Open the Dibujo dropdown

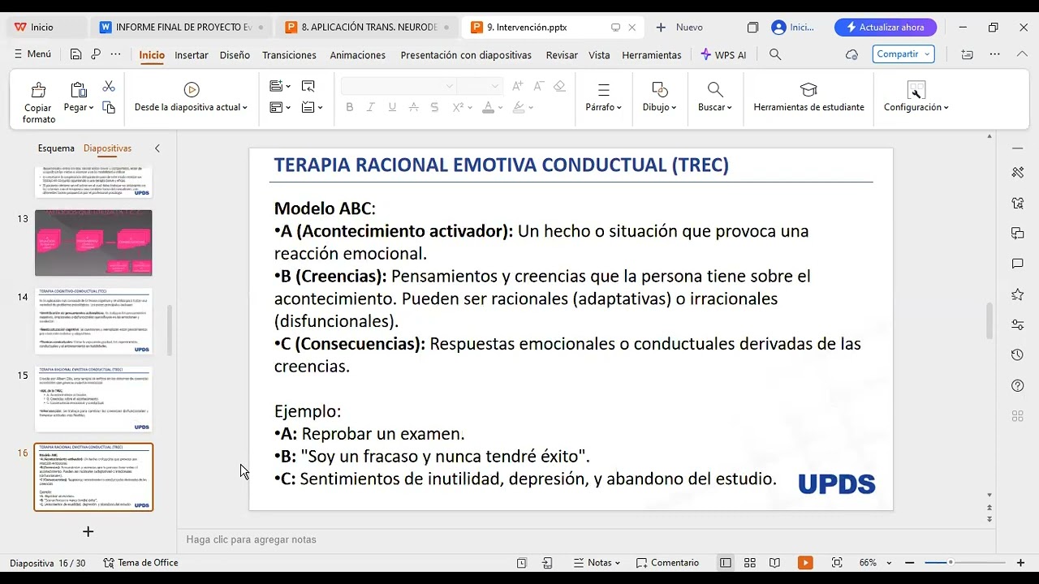[659, 107]
